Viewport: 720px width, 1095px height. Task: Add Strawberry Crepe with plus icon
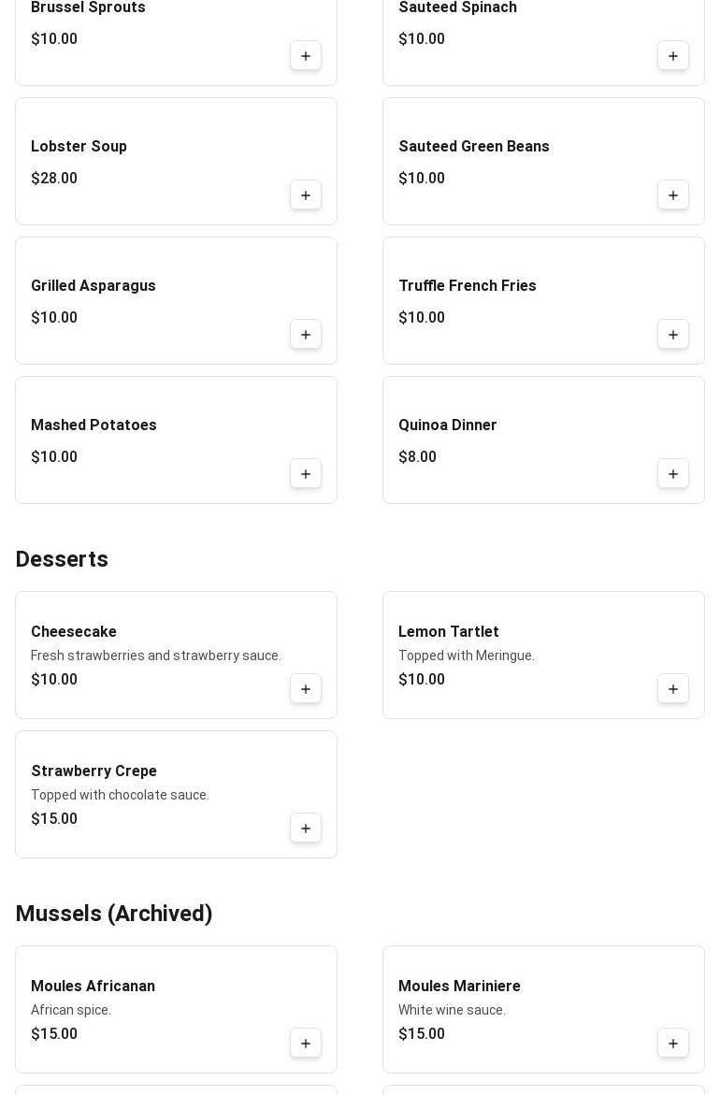306,828
